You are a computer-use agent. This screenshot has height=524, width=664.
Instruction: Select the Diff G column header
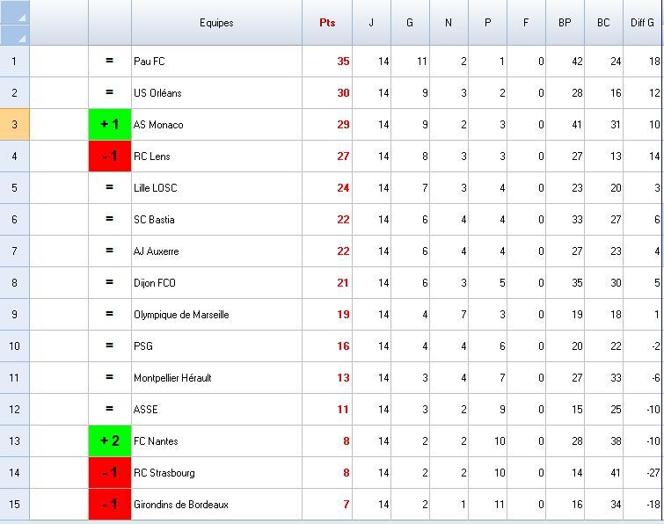[x=642, y=23]
